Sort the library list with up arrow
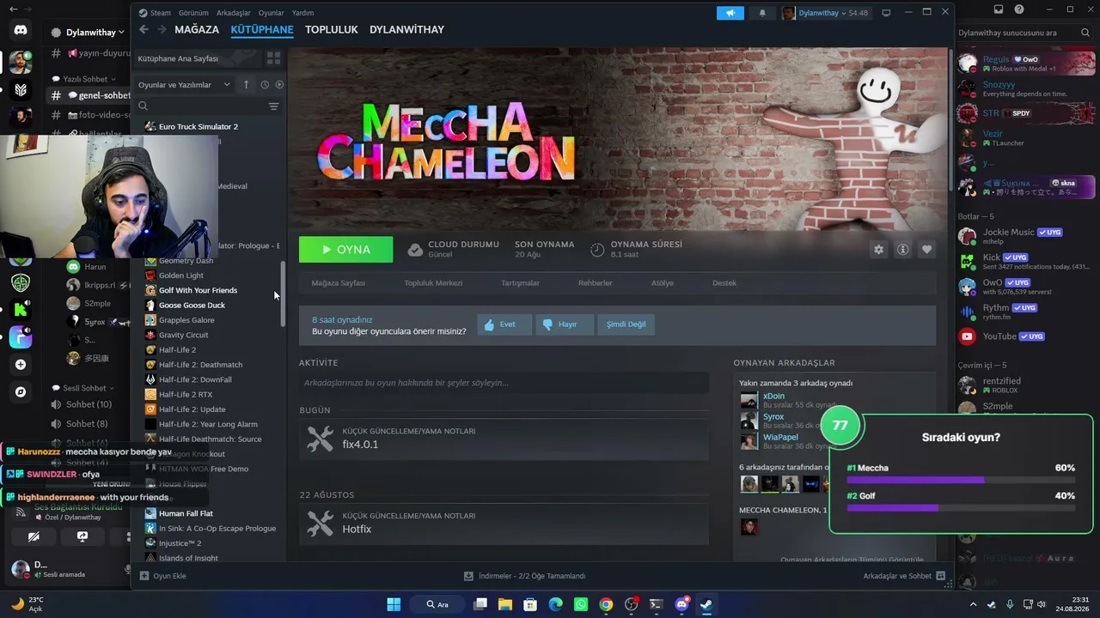Image resolution: width=1100 pixels, height=618 pixels. pos(247,84)
